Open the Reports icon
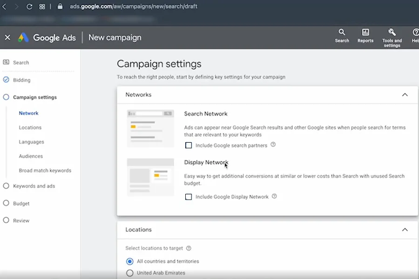The height and width of the screenshot is (279, 419). [365, 36]
